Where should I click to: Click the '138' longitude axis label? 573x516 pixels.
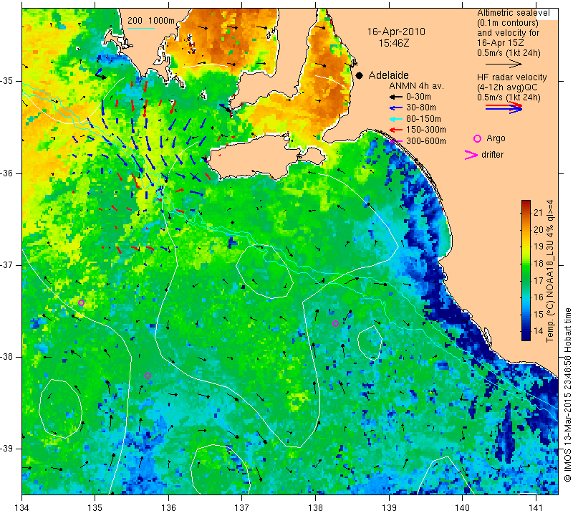coord(315,508)
